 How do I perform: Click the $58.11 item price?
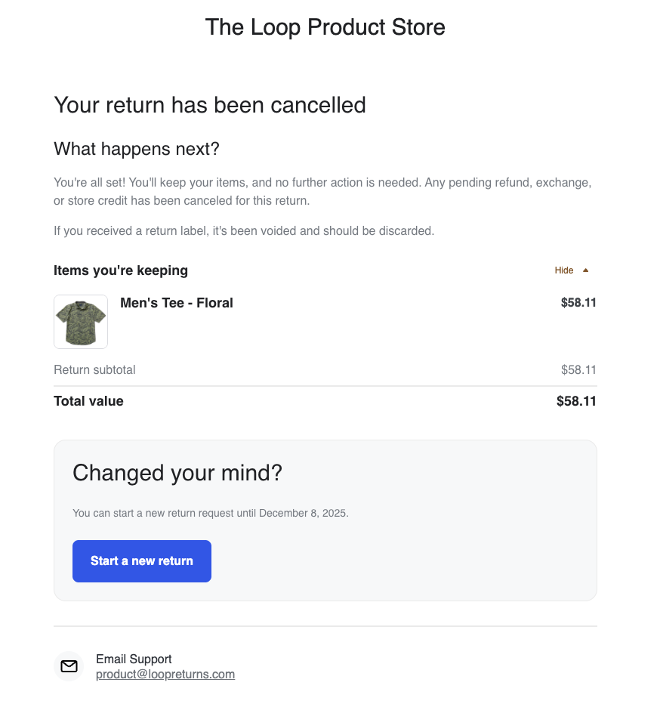[x=578, y=303]
